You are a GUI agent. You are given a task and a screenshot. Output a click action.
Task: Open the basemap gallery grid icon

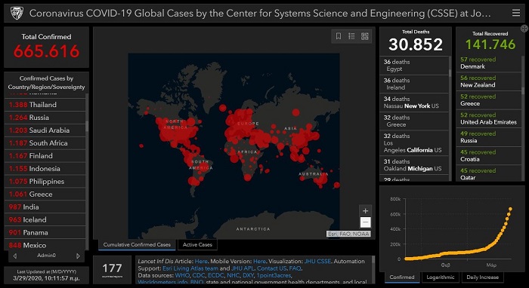pyautogui.click(x=365, y=36)
